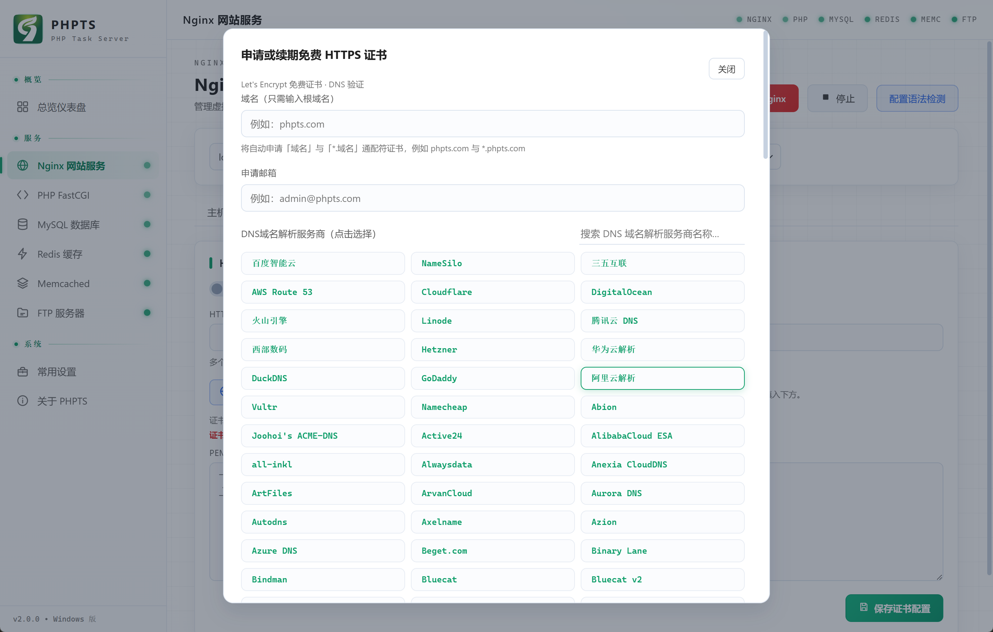Select DuckDNS provider

[x=323, y=378]
